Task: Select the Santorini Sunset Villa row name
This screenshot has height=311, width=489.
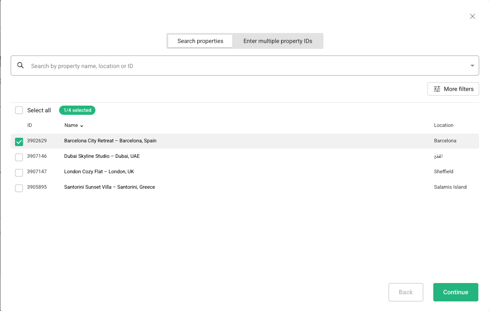Action: click(109, 187)
